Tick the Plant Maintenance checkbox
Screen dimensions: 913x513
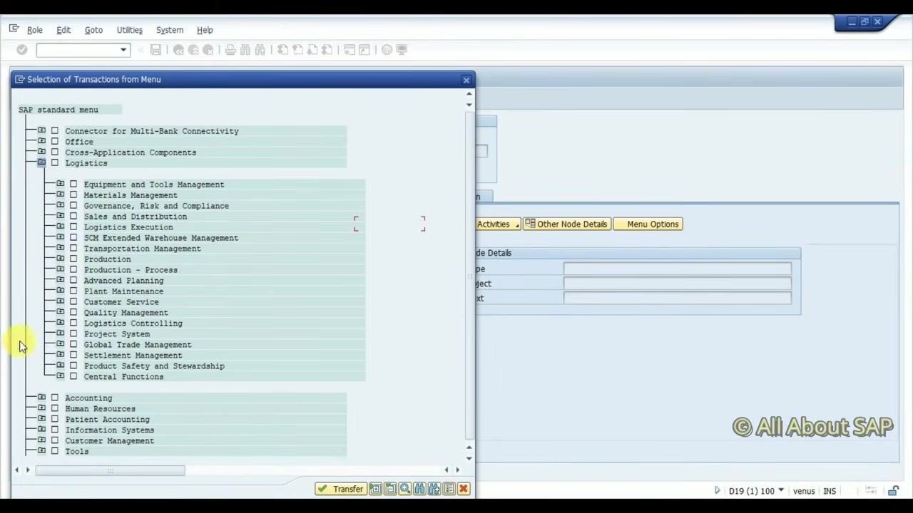coord(73,291)
